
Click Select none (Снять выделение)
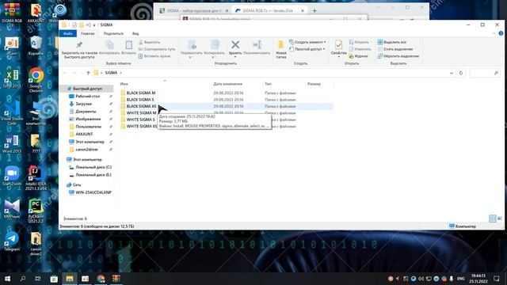(x=395, y=49)
